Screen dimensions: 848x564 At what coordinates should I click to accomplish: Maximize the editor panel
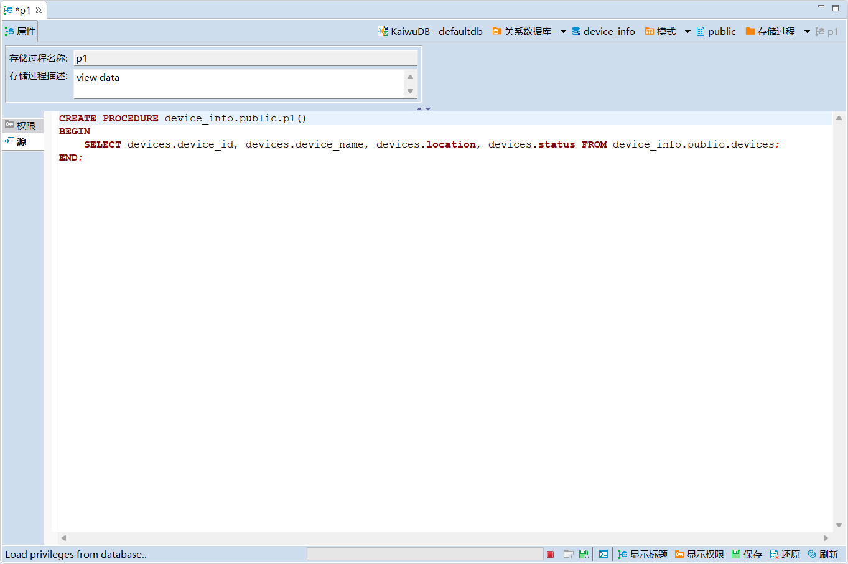tap(836, 7)
